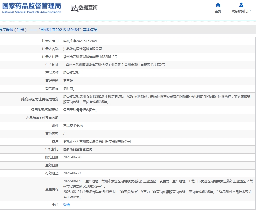Click the 型号规格 row label
The height and width of the screenshot is (211, 256).
pos(52,89)
